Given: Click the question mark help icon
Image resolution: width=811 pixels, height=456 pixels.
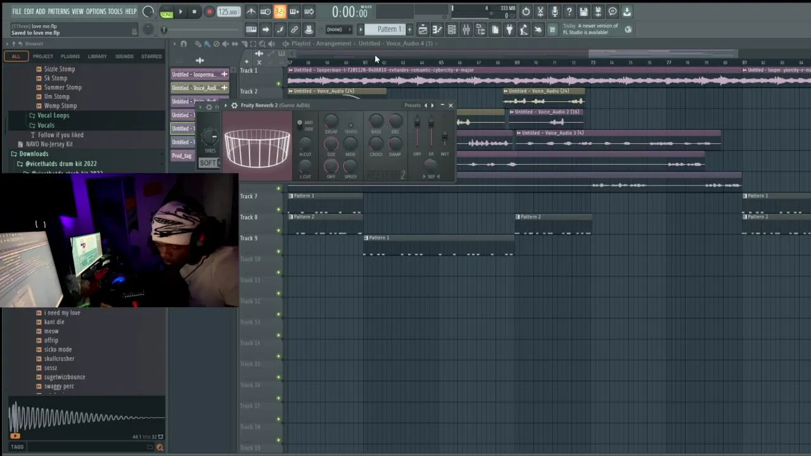Looking at the screenshot, I should pyautogui.click(x=569, y=11).
